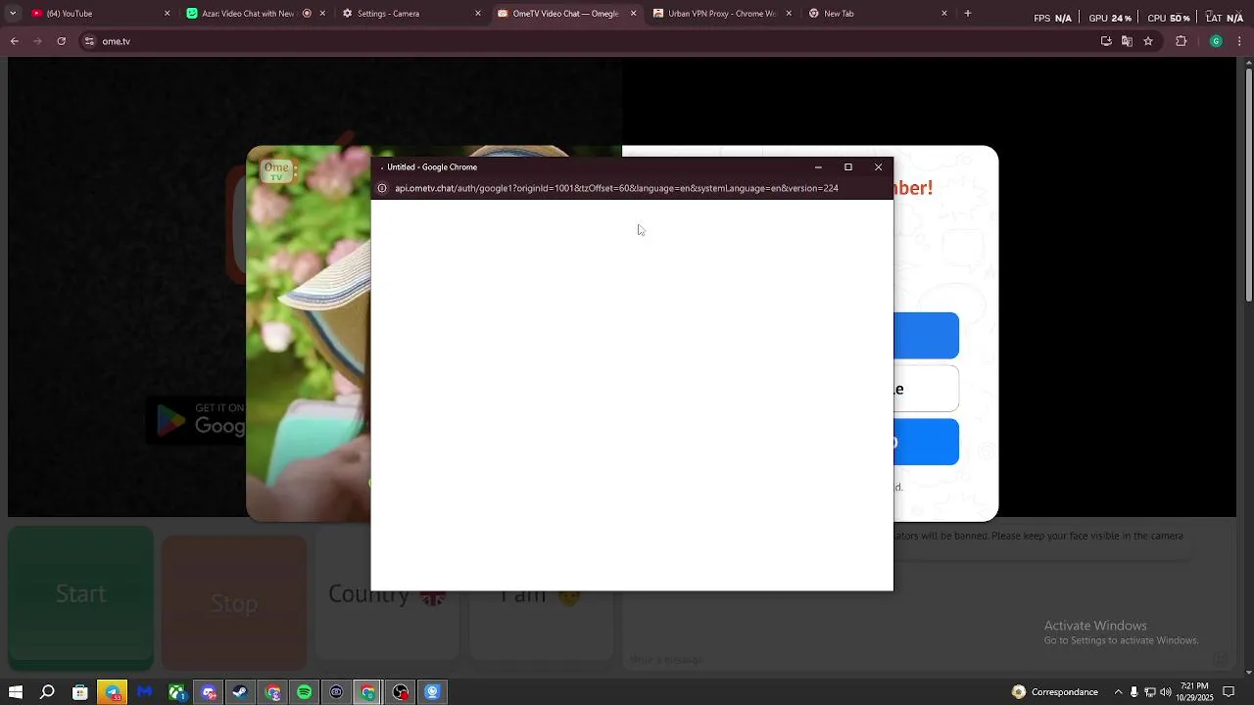Screen dimensions: 1254x705
Task: Open the Chrome profile avatar G
Action: pyautogui.click(x=1216, y=41)
